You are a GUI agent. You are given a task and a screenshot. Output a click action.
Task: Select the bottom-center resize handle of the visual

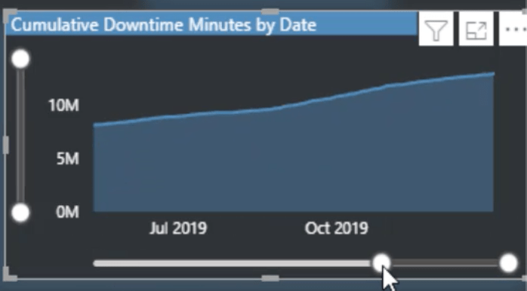click(x=270, y=278)
